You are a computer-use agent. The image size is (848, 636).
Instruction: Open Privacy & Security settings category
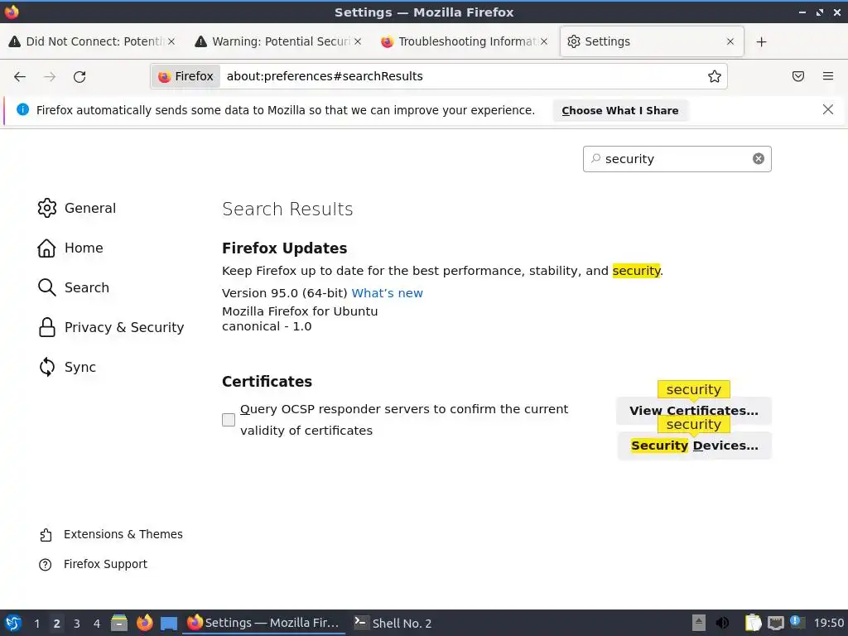pyautogui.click(x=111, y=327)
